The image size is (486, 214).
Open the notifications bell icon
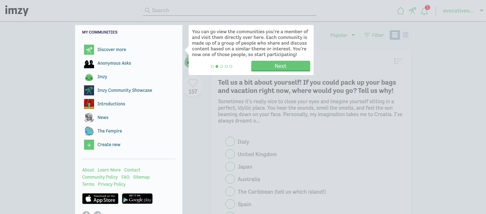click(x=424, y=11)
